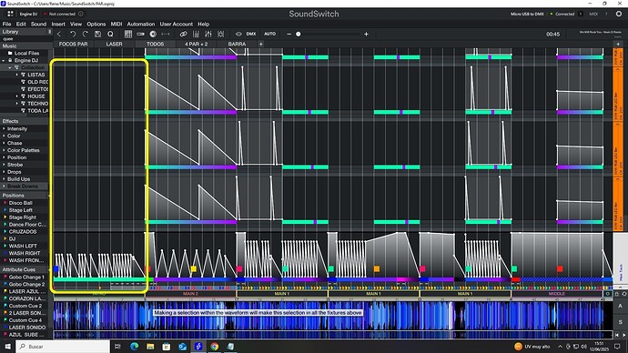Click the redo arrow icon
Viewport: 628px width, 353px height.
(x=85, y=34)
